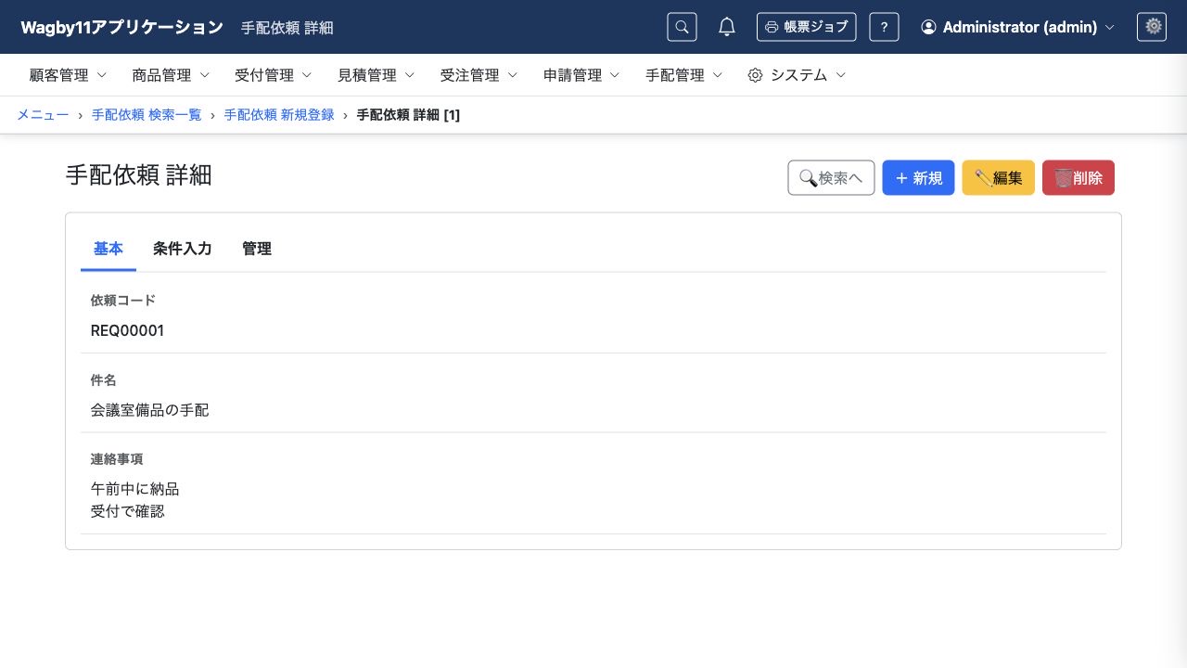1187x668 pixels.
Task: Click the yellow 編集 button
Action: click(x=999, y=178)
